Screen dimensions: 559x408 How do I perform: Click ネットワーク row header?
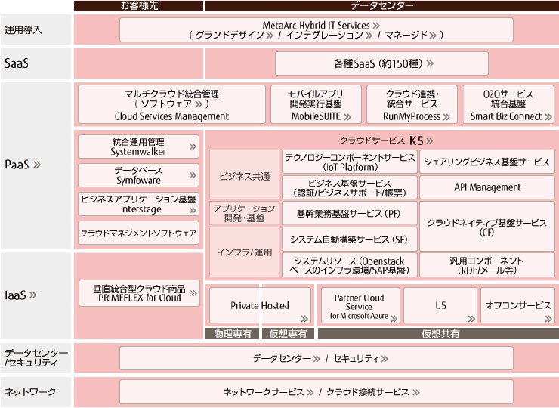[36, 392]
